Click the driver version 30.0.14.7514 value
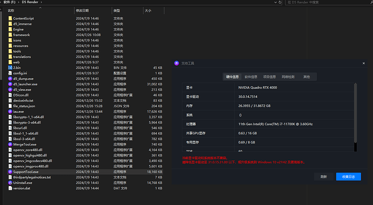373x205 pixels. pos(248,97)
